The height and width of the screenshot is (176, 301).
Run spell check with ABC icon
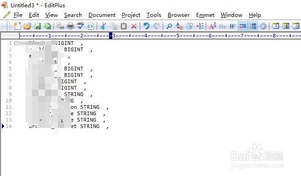(81, 26)
